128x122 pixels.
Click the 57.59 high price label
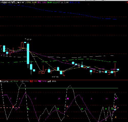pos(29,40)
